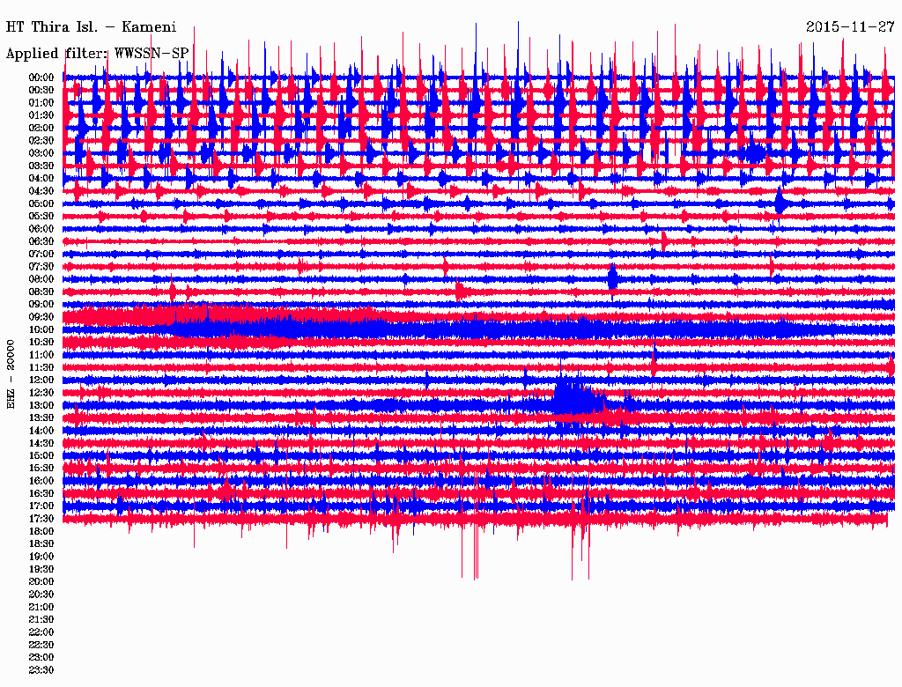Select the 08:30 time label
The image size is (902, 687).
[41, 292]
